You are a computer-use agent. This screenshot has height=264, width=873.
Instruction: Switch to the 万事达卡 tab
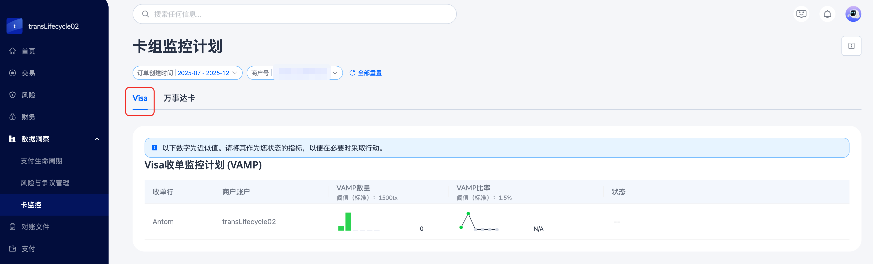(x=179, y=98)
